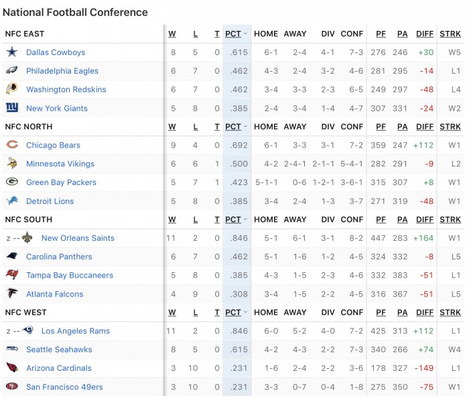The image size is (469, 399).
Task: Open the Tampa Bay Buccaneers team link
Action: (x=70, y=276)
